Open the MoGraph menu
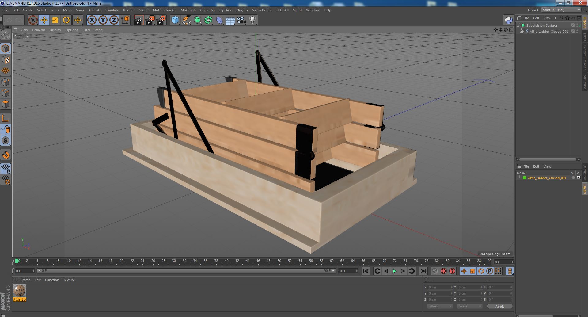 pos(188,10)
